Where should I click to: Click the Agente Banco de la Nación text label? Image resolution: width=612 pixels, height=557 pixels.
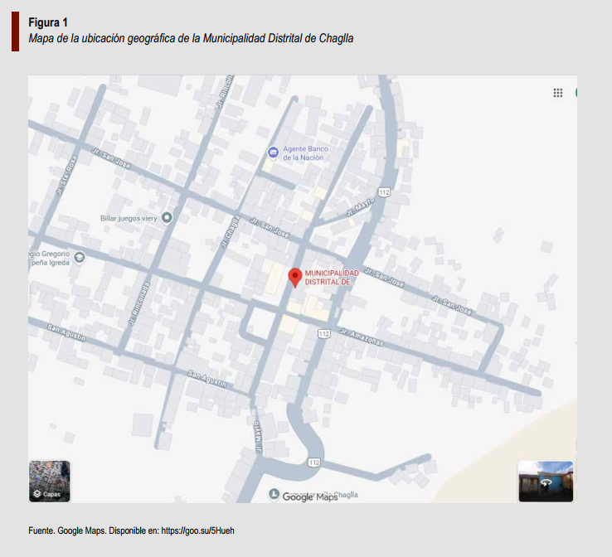click(x=305, y=153)
